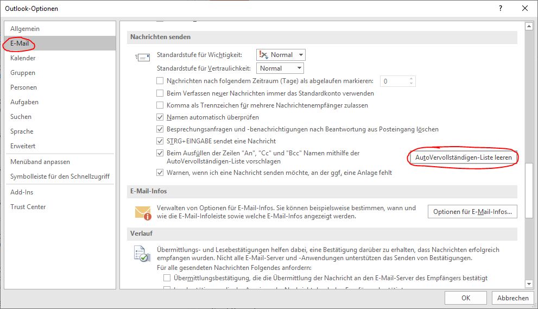Toggle STRG+EINGABE sendet eine Nachricht

click(x=160, y=141)
